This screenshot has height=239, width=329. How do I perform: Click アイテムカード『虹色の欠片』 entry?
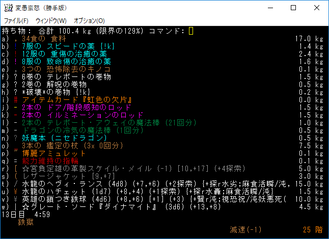click(76, 100)
